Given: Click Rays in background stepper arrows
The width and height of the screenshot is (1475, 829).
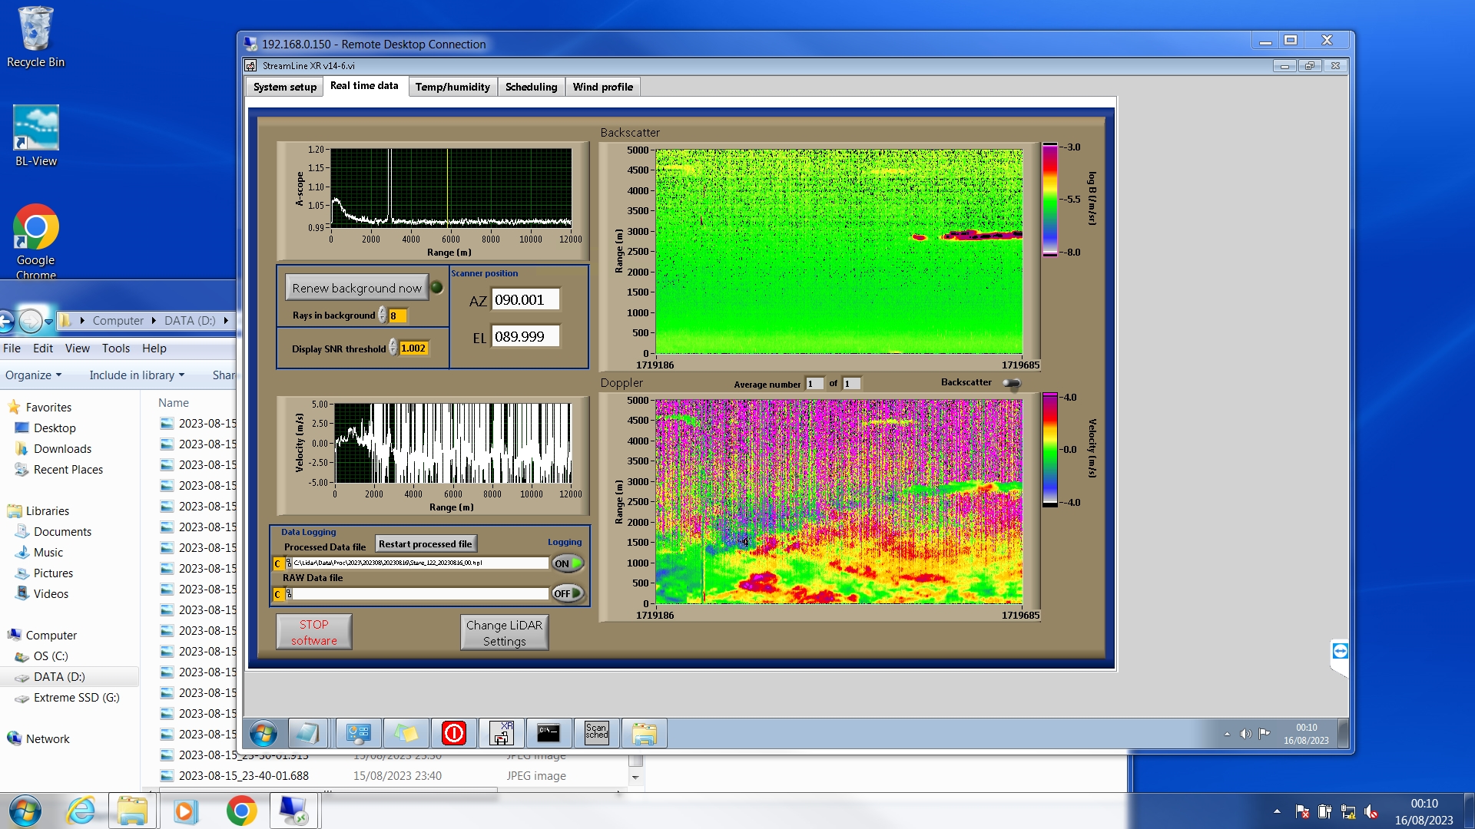Looking at the screenshot, I should tap(383, 315).
